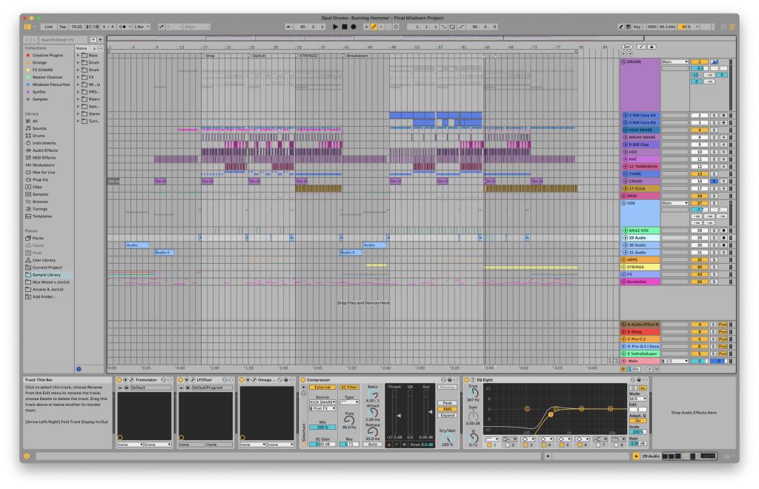Collapse the DRUMS group track
This screenshot has width=759, height=489.
point(624,61)
